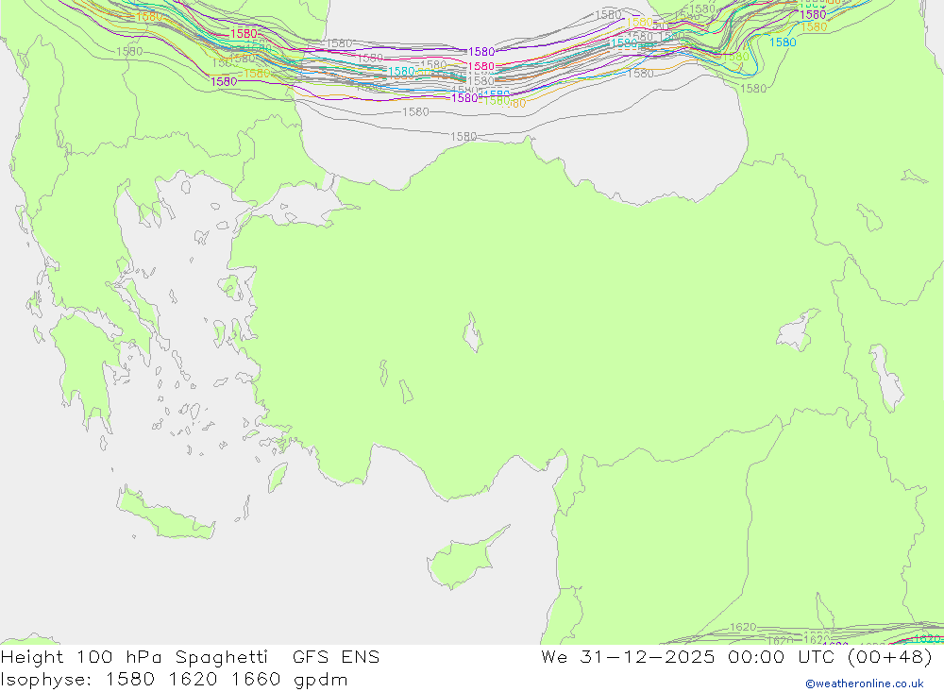Click the 'GFS ENS' model label

(336, 657)
